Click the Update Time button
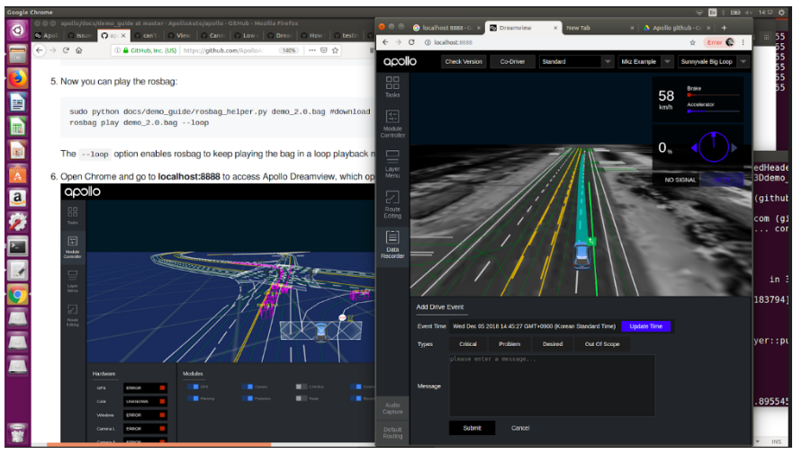The width and height of the screenshot is (793, 454). coord(645,326)
